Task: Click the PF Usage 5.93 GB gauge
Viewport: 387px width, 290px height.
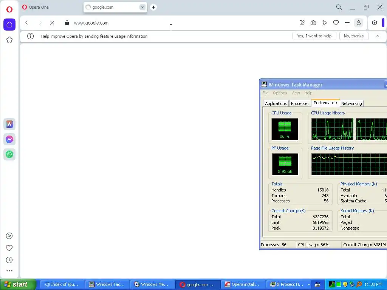Action: 285,164
